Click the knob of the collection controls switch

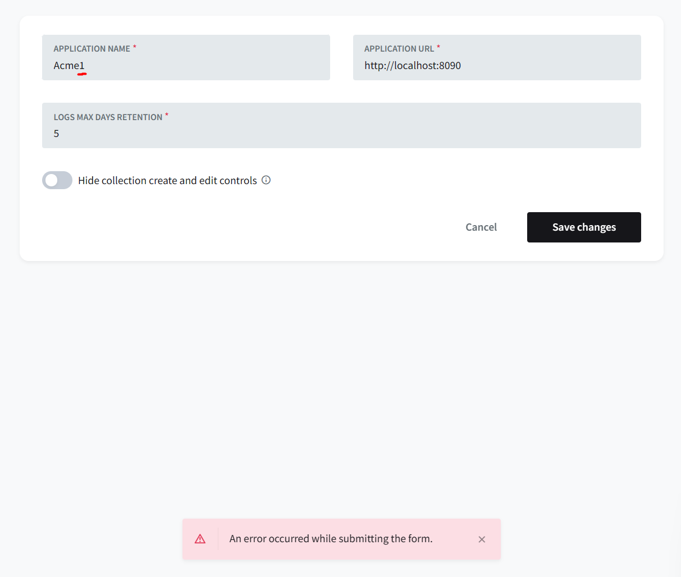52,180
